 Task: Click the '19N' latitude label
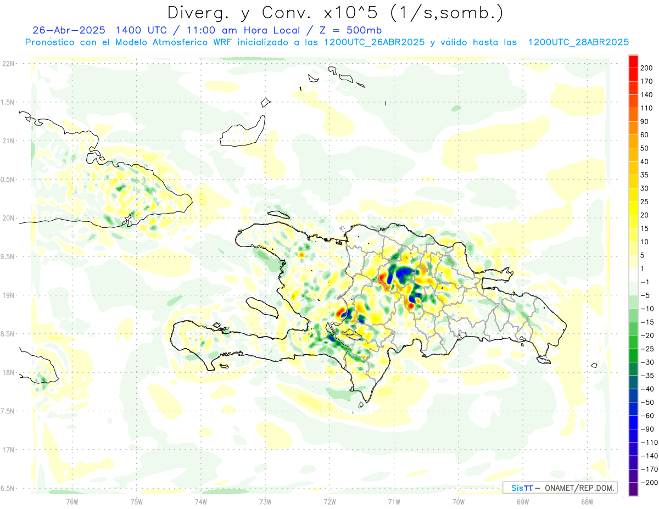9,295
